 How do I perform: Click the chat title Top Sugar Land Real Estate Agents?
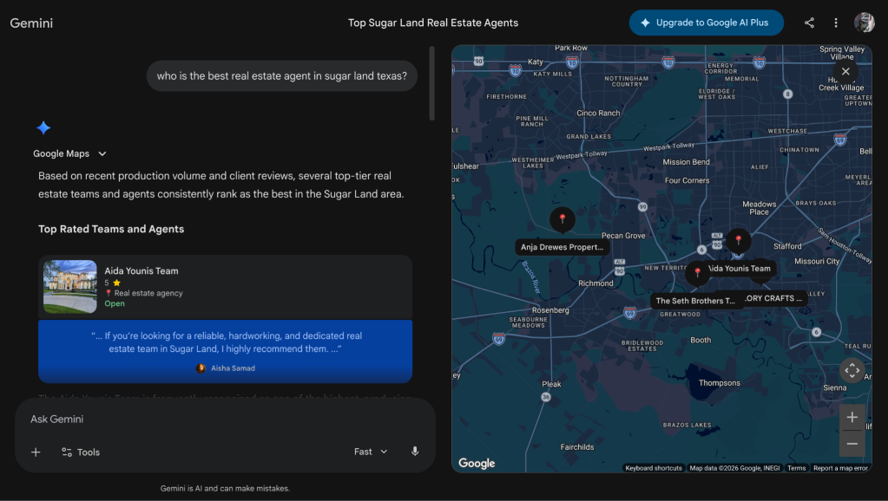432,23
